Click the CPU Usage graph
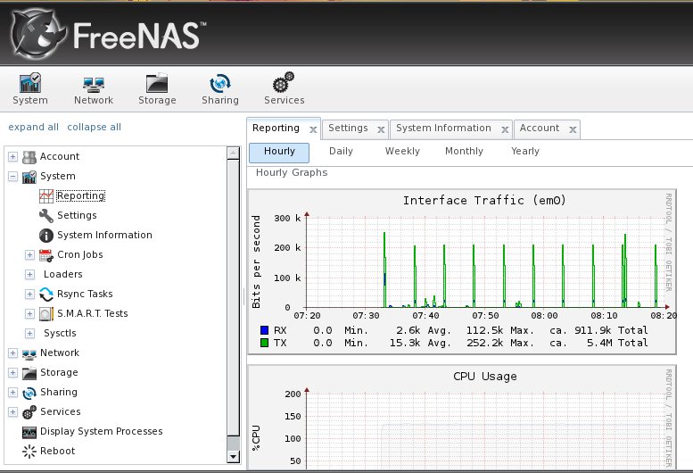Image resolution: width=693 pixels, height=473 pixels. coord(462,418)
